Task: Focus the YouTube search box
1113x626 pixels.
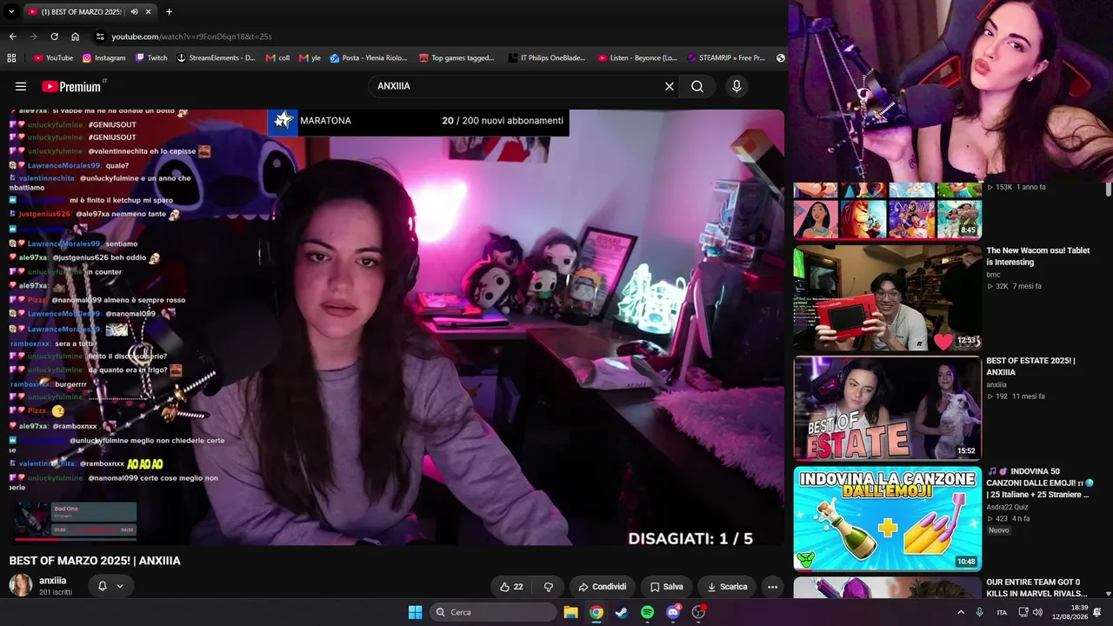Action: click(x=518, y=86)
